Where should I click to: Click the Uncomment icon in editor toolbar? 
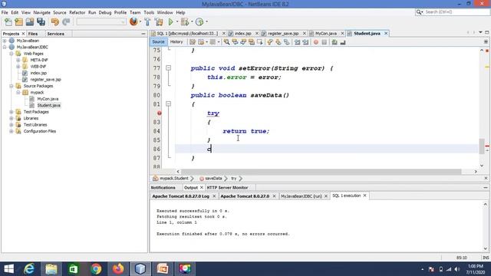point(343,42)
